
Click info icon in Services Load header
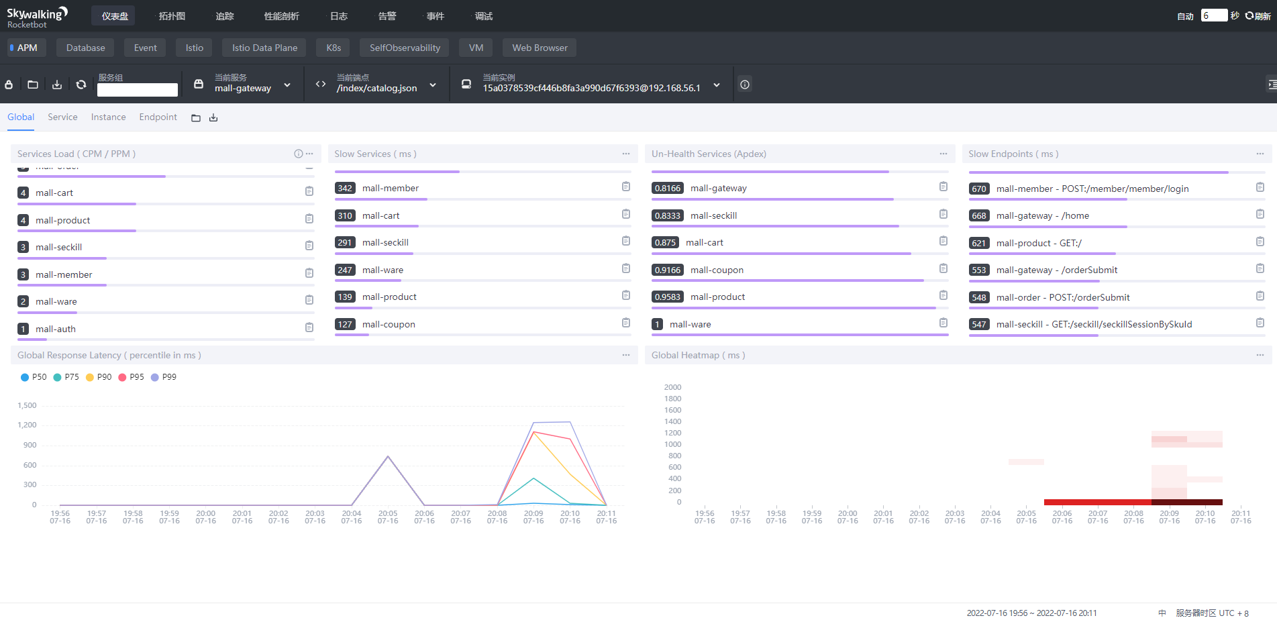point(299,154)
